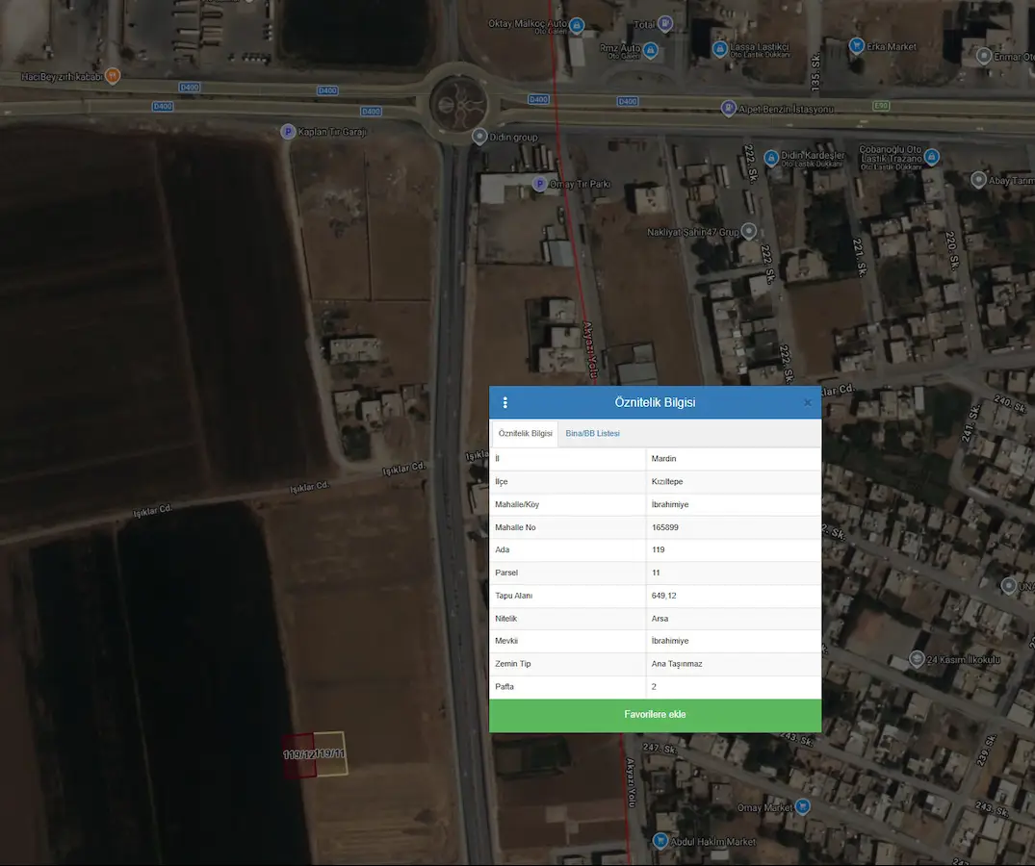Image resolution: width=1035 pixels, height=866 pixels.
Task: Switch to the Bina/BB Listesi tab
Action: (x=592, y=433)
